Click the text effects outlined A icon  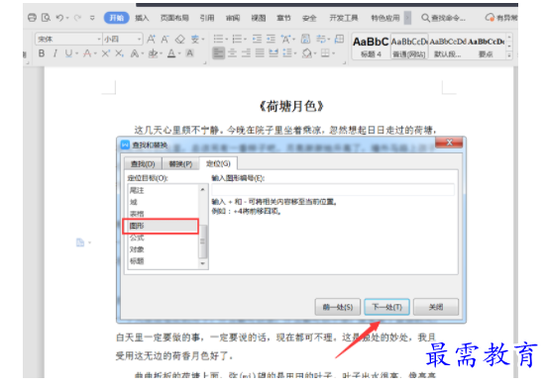click(134, 53)
